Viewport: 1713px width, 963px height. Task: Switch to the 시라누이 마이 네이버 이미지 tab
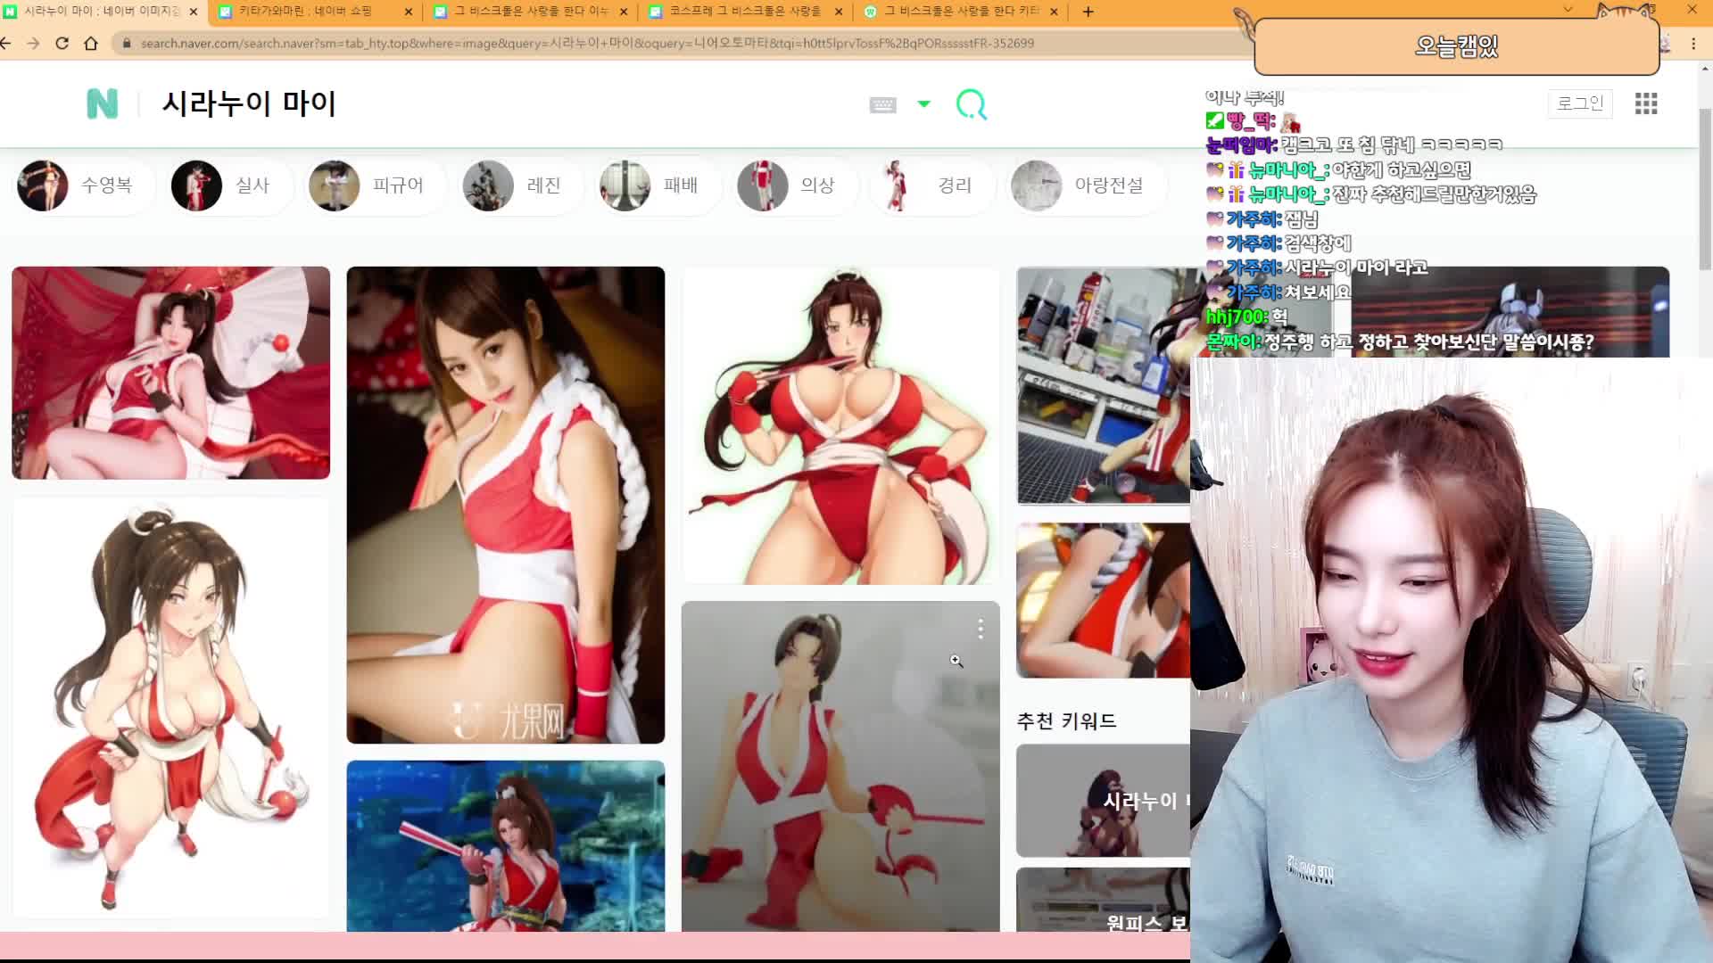click(102, 12)
